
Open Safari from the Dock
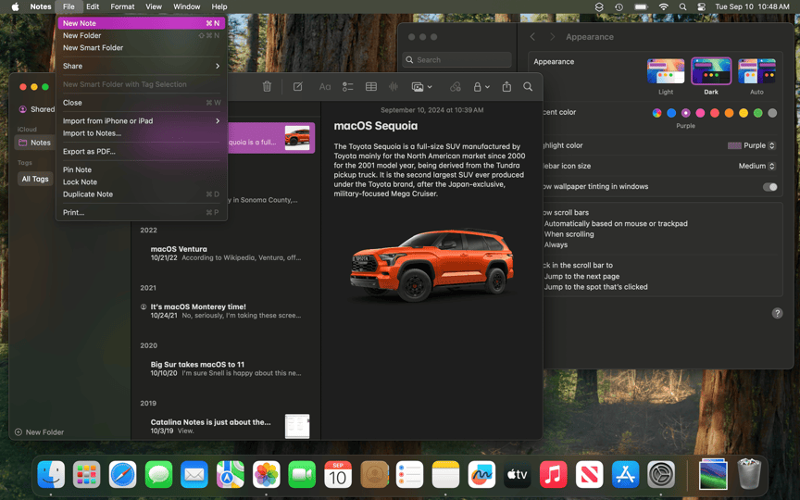pyautogui.click(x=122, y=474)
